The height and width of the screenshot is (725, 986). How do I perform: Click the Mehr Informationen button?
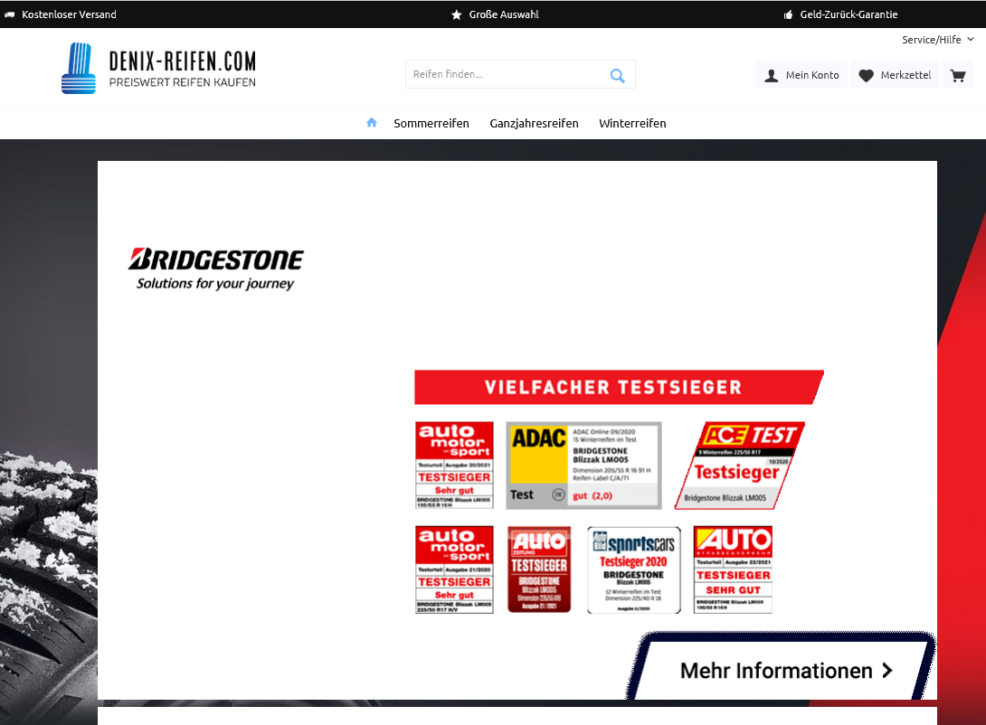[781, 667]
